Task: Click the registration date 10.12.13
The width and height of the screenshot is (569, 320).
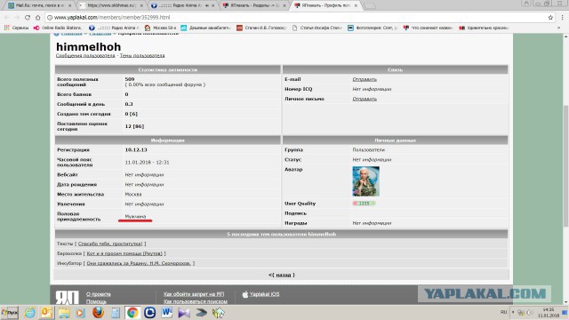Action: 136,149
